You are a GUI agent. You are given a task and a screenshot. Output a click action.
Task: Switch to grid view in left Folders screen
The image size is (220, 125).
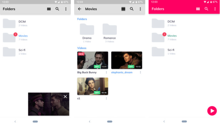coord(49,9)
